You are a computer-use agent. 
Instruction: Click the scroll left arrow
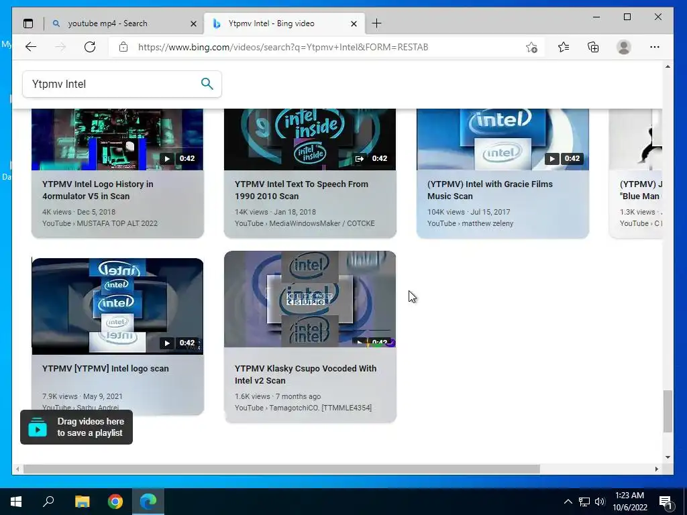17,469
